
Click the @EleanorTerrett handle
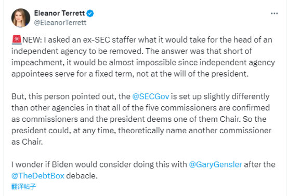[60, 22]
